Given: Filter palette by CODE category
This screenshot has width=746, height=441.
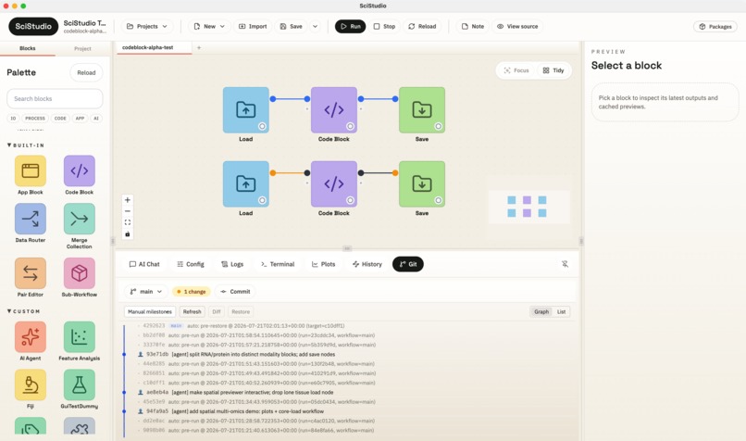Looking at the screenshot, I should point(60,118).
